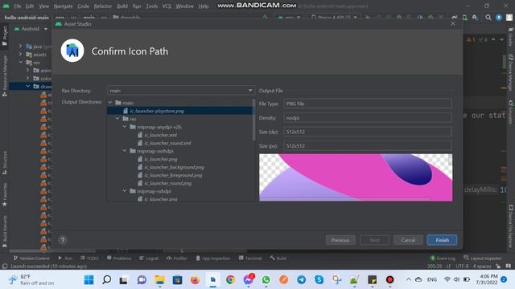Open the Version Control tool window
Image resolution: width=515 pixels, height=289 pixels.
pyautogui.click(x=31, y=258)
